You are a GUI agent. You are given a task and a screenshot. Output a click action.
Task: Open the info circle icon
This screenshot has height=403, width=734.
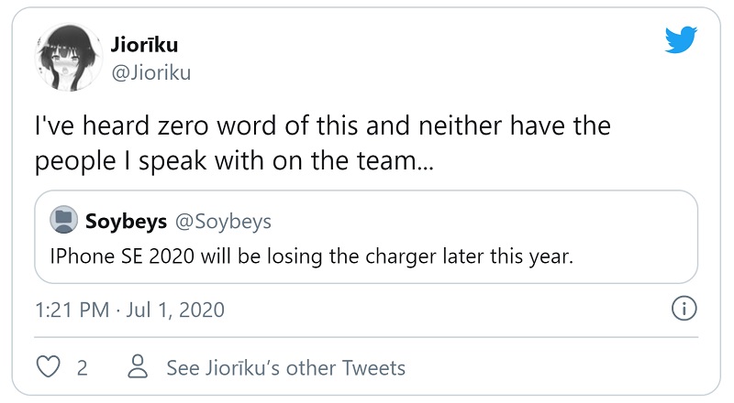(684, 310)
